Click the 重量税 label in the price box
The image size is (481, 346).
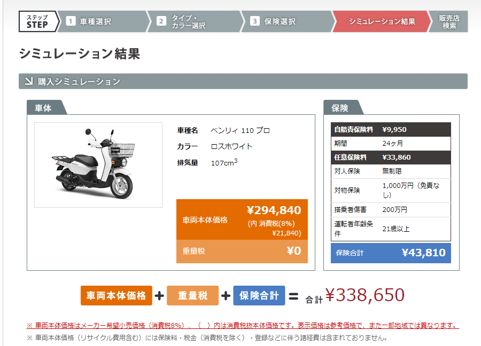[x=193, y=251]
